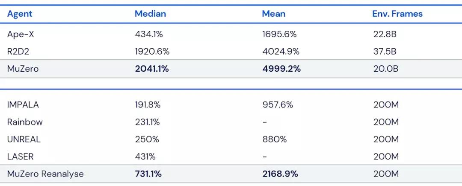Click the Mean column header

[273, 14]
